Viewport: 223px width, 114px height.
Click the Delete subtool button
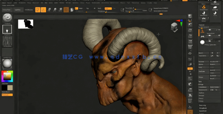click(204, 77)
